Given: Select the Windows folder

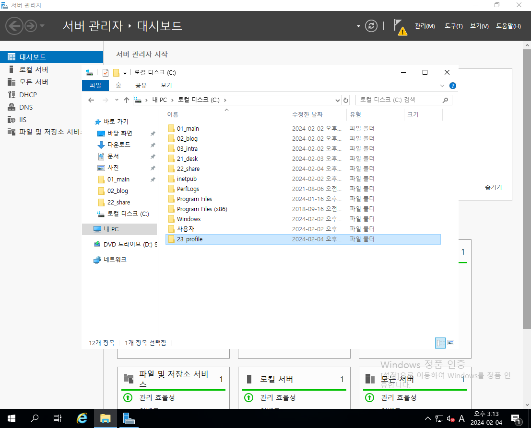Looking at the screenshot, I should pos(303,219).
